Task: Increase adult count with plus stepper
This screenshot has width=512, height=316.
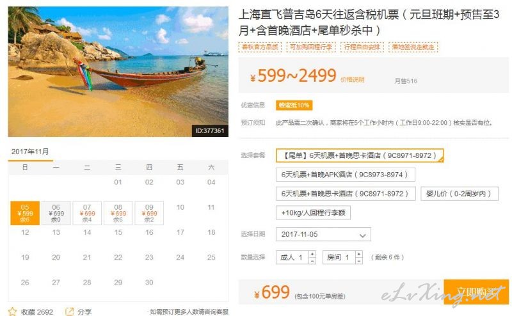Action: click(312, 254)
